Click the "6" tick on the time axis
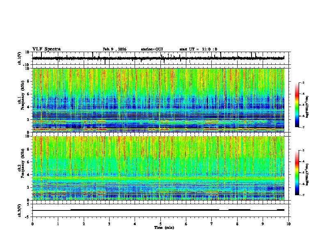The image size is (325, 251). click(186, 224)
